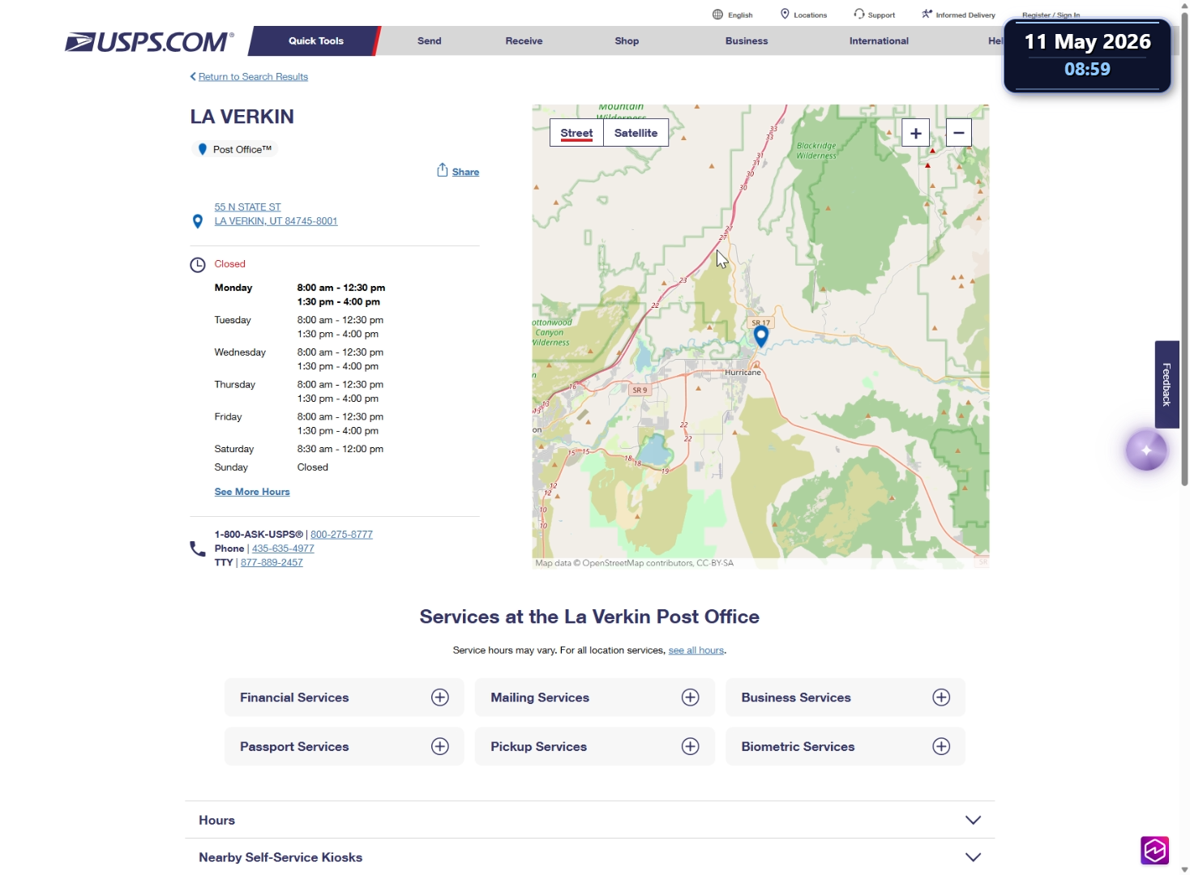Open the 55 N STATE ST address link
The image size is (1190, 875).
[248, 207]
